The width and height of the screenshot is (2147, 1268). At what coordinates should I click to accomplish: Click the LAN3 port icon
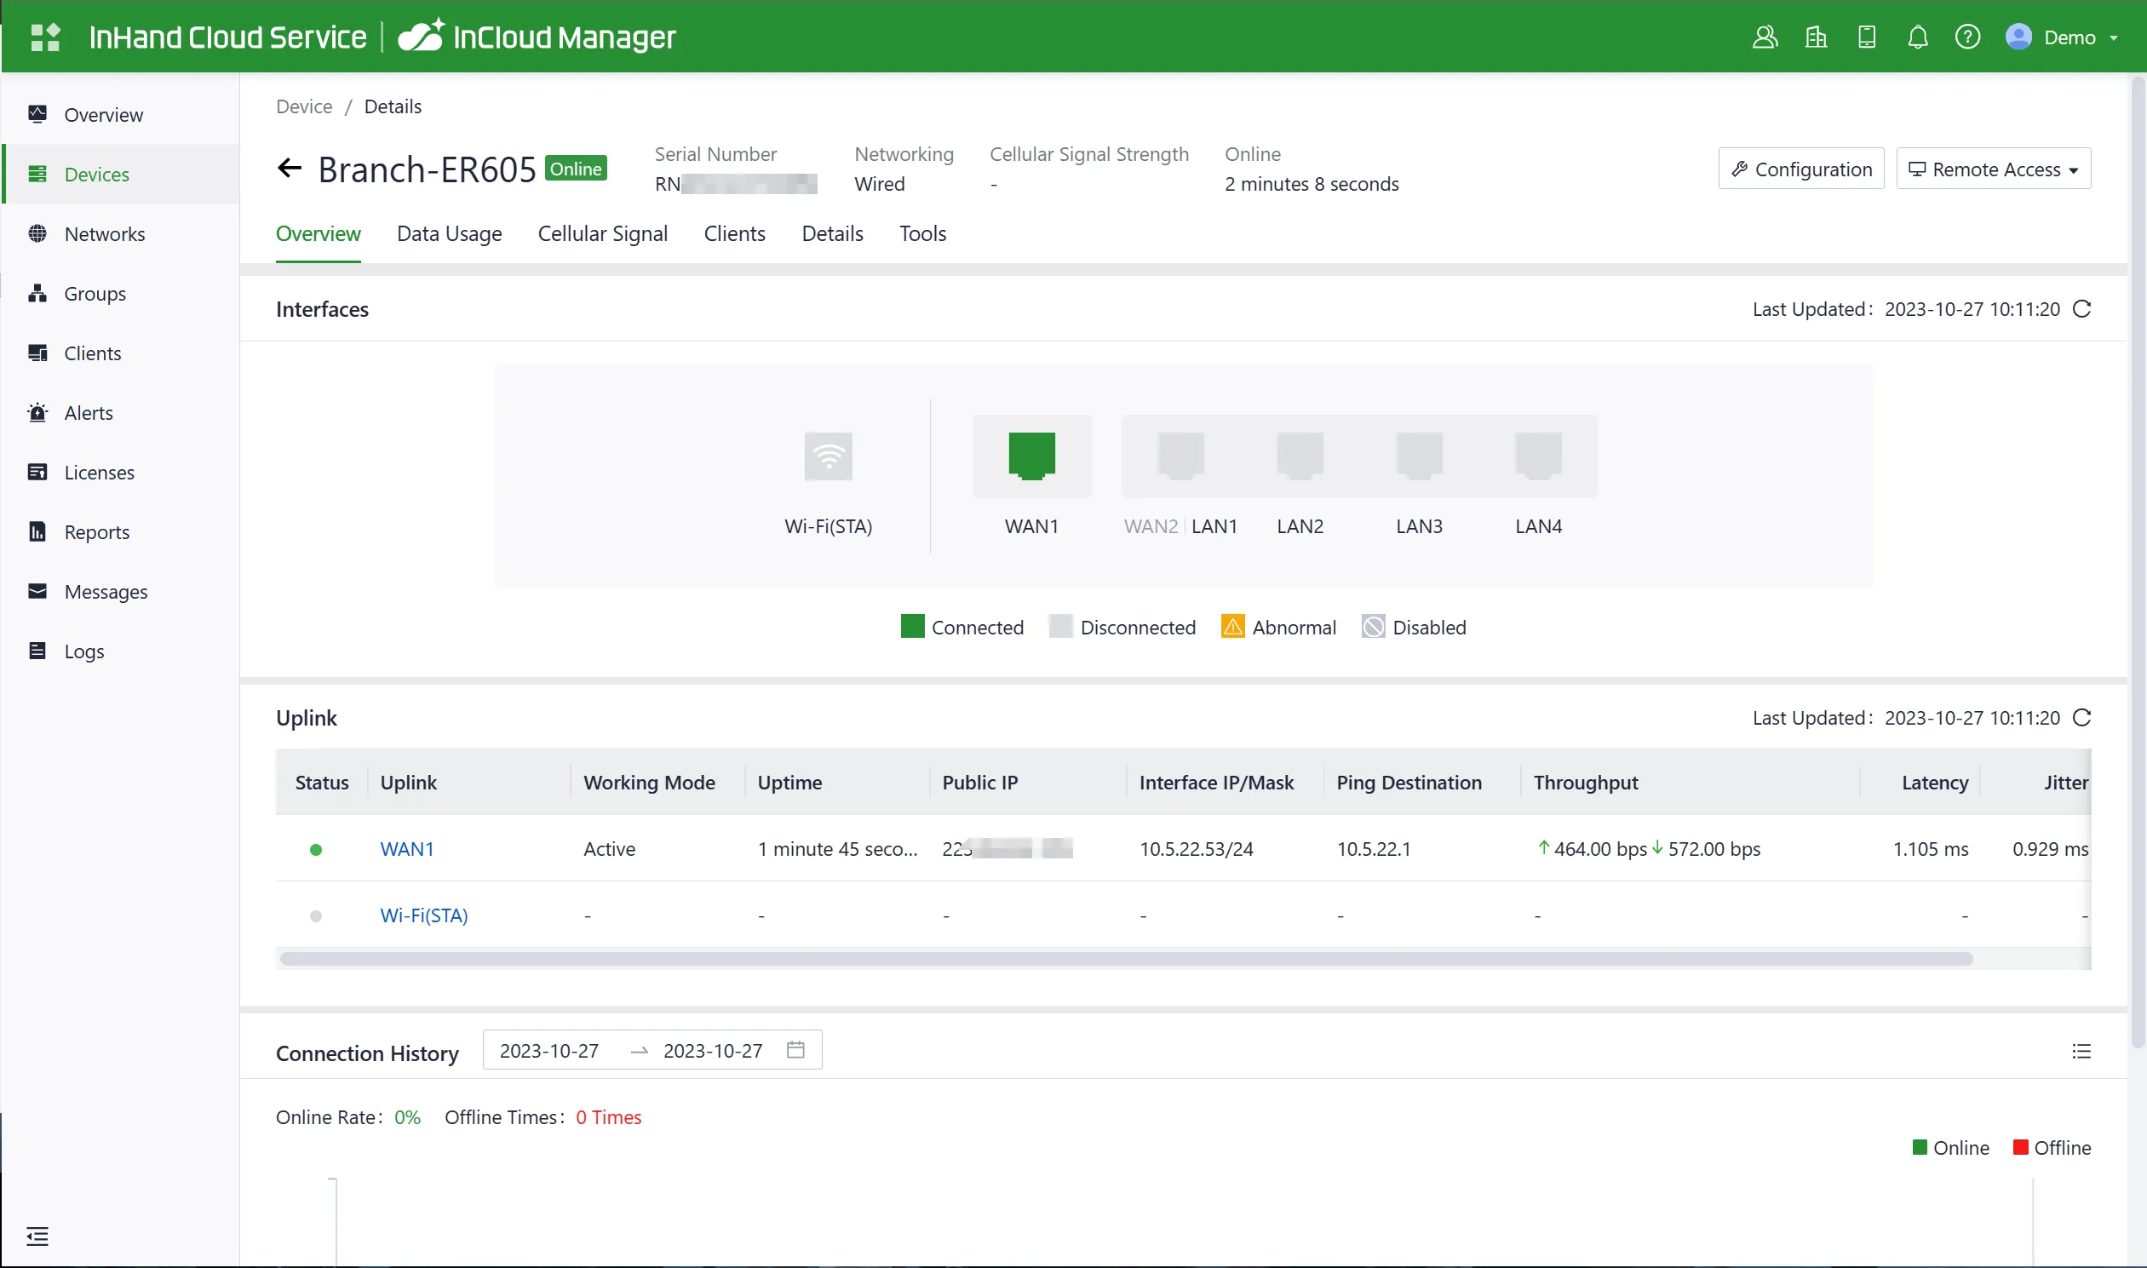pyautogui.click(x=1419, y=456)
